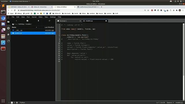Open the Help menu
185x104 pixels.
tap(60, 17)
